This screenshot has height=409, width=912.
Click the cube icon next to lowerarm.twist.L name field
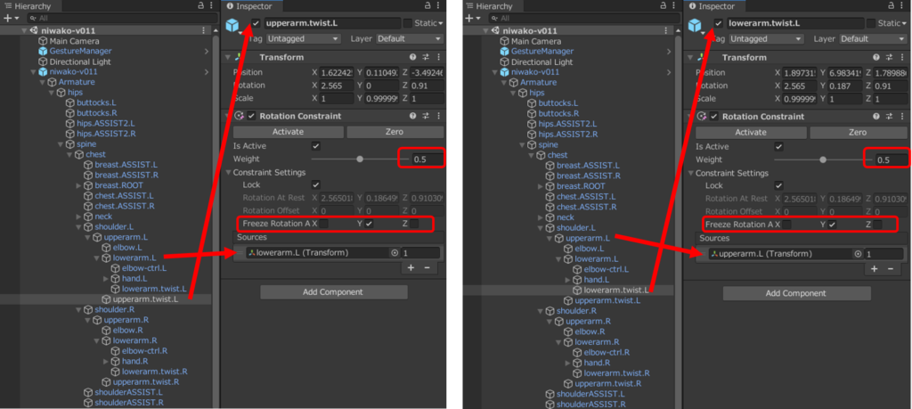(x=696, y=25)
